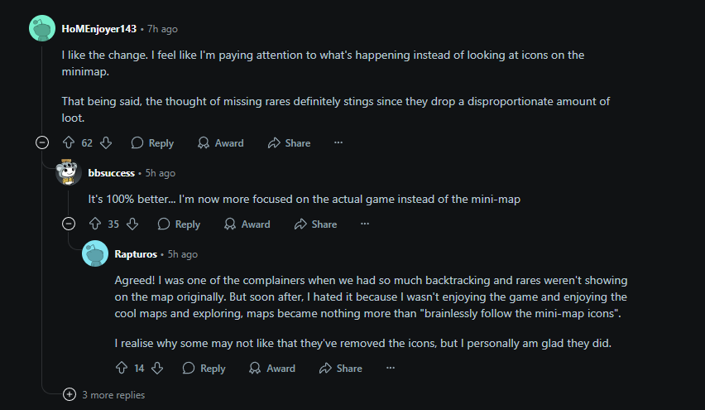Reply to HoMEnjoyer143's comment

(152, 142)
